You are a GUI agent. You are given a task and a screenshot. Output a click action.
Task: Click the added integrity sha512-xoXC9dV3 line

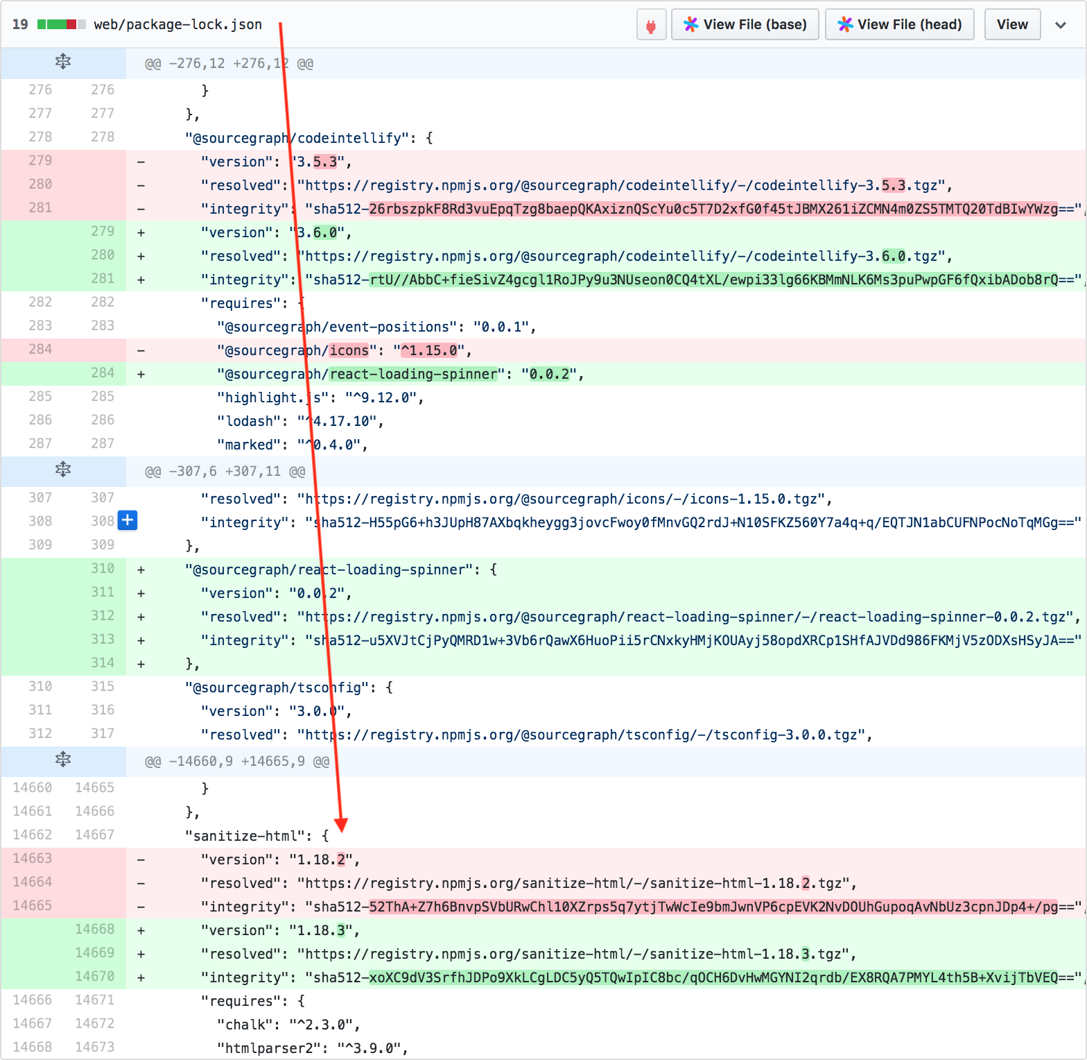(x=643, y=977)
